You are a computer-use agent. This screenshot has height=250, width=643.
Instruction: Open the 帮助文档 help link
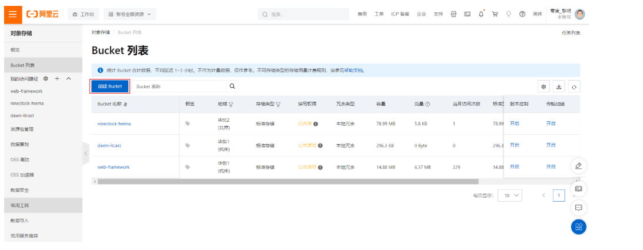coord(354,71)
